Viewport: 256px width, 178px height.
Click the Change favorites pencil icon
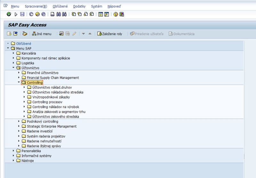pyautogui.click(x=74, y=34)
